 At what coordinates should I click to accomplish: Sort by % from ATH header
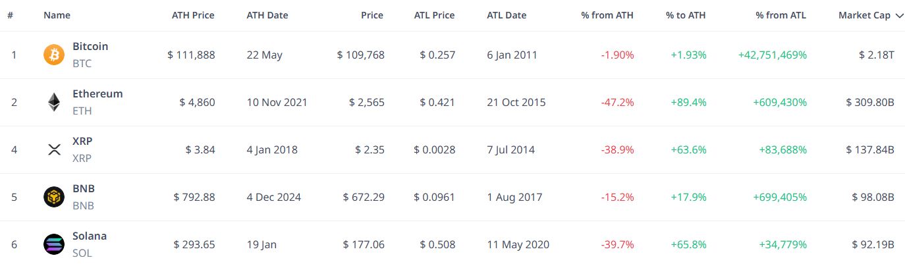[x=607, y=15]
